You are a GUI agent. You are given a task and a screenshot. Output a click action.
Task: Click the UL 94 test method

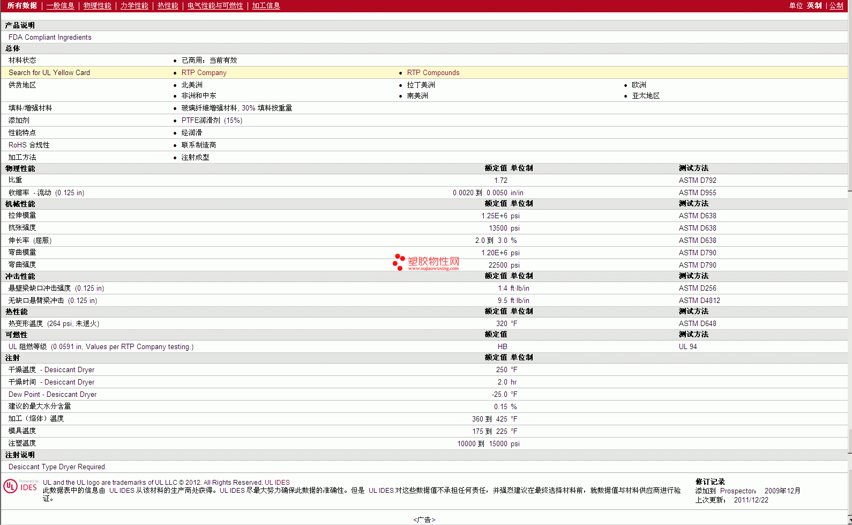tap(687, 346)
